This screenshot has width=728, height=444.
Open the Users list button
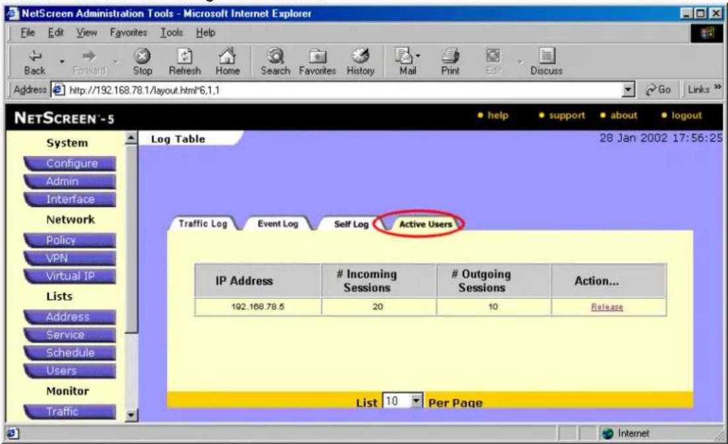[x=70, y=371]
